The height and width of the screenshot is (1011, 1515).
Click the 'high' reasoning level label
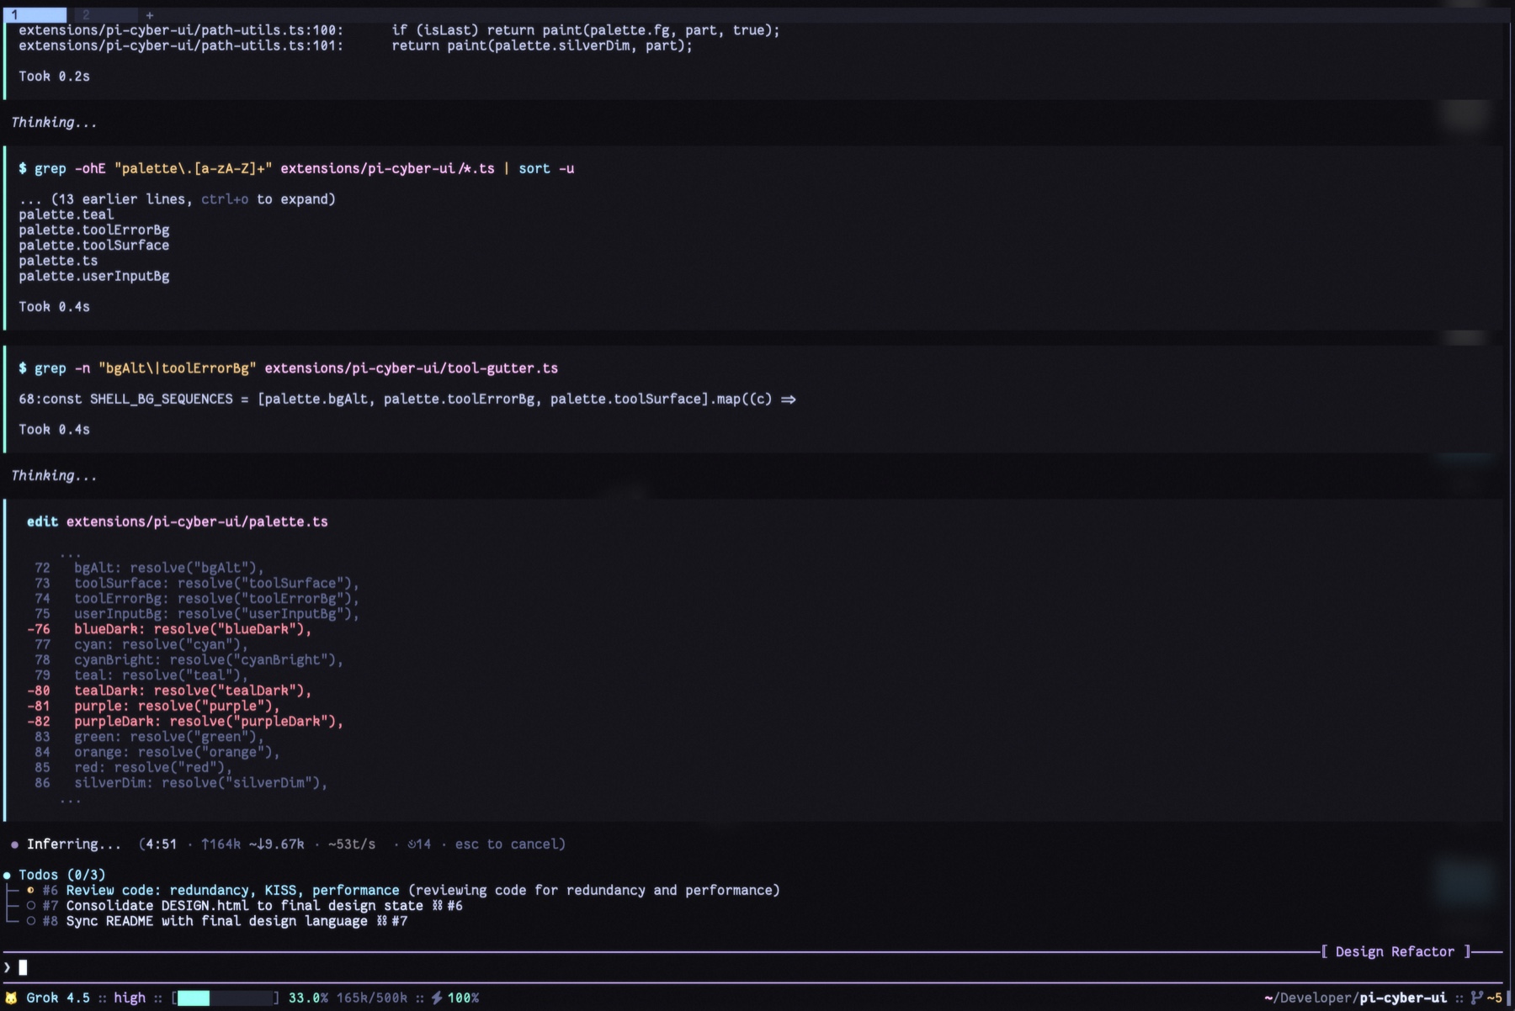coord(130,998)
